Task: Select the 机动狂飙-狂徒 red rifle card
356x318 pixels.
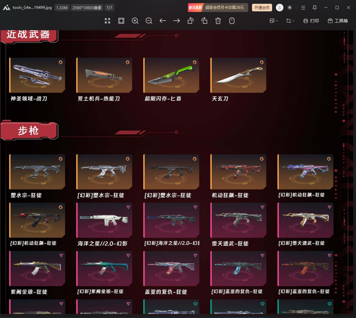Action: 238,172
